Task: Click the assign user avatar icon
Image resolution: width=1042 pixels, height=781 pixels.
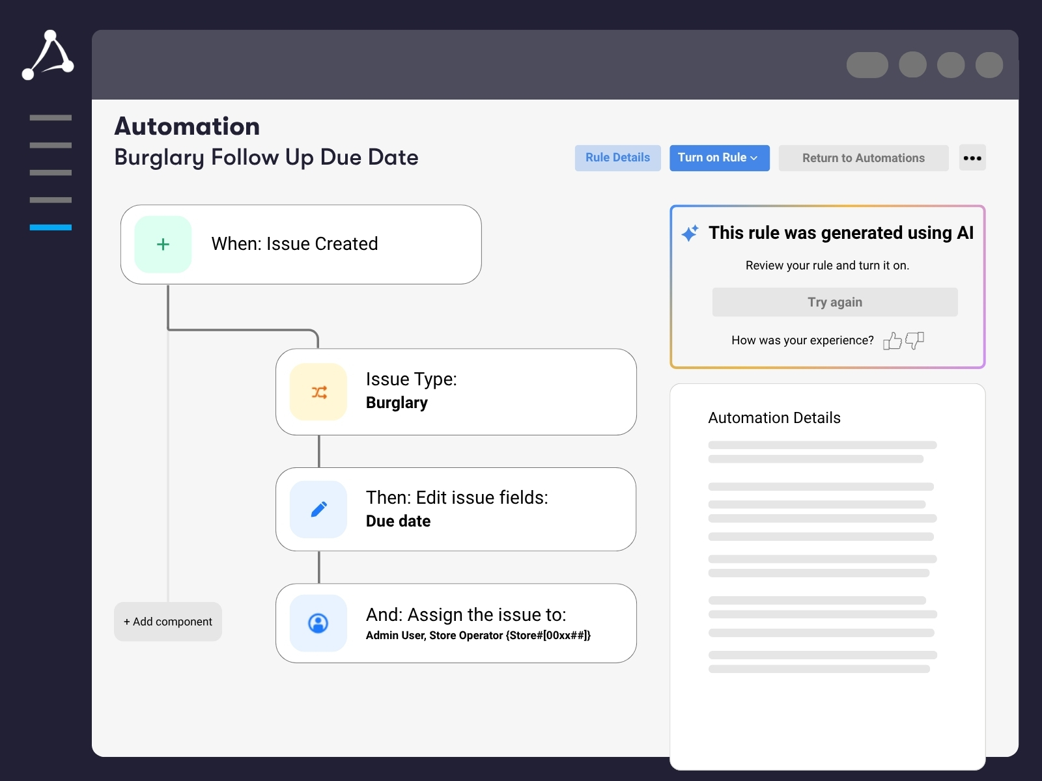Action: click(x=318, y=623)
